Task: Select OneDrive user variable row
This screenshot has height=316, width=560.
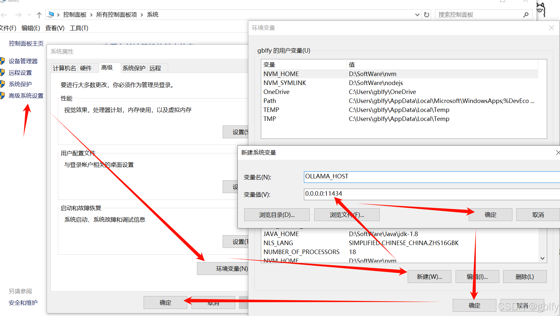Action: [400, 92]
